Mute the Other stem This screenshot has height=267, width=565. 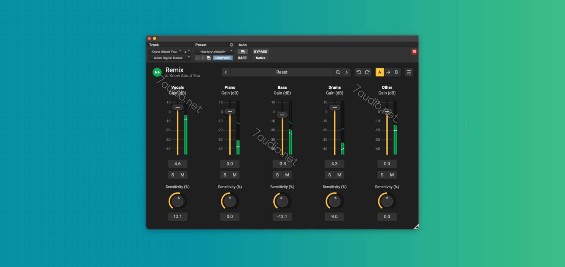click(x=392, y=175)
